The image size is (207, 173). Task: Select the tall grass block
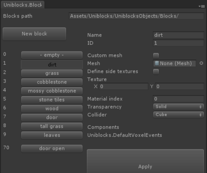pyautogui.click(x=52, y=126)
